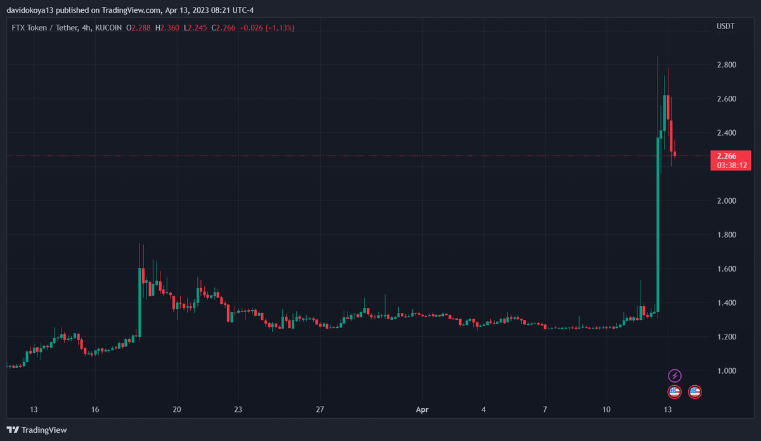This screenshot has height=441, width=761.
Task: Click the 10 date label on time axis
Action: tap(607, 409)
